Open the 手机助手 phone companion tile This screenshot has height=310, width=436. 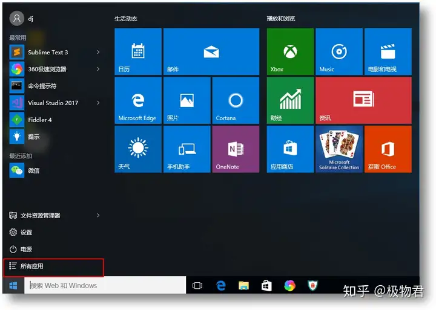point(187,149)
